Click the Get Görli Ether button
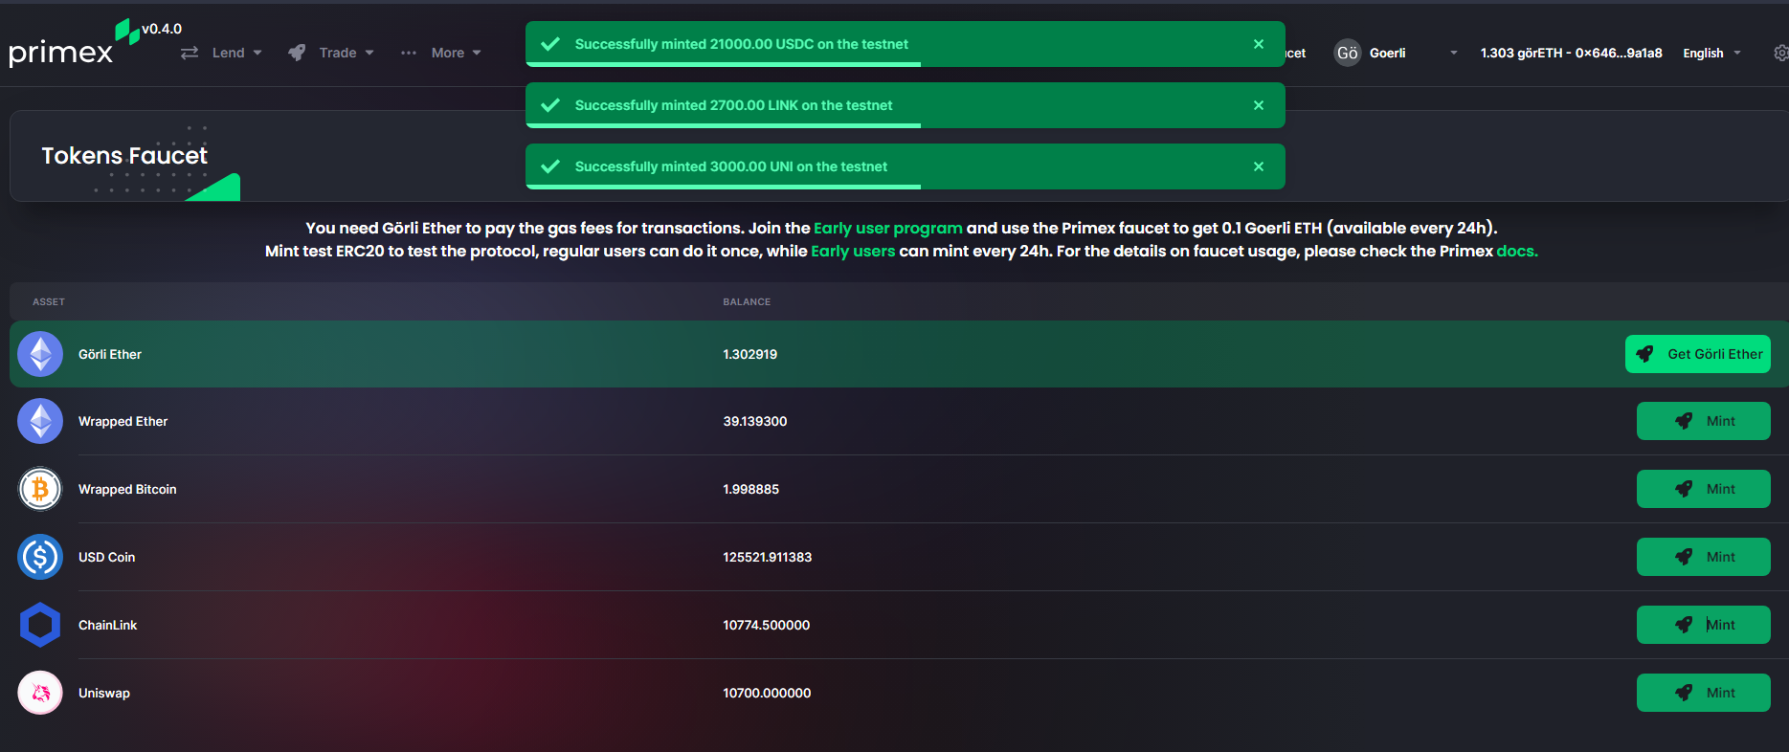 (1698, 354)
